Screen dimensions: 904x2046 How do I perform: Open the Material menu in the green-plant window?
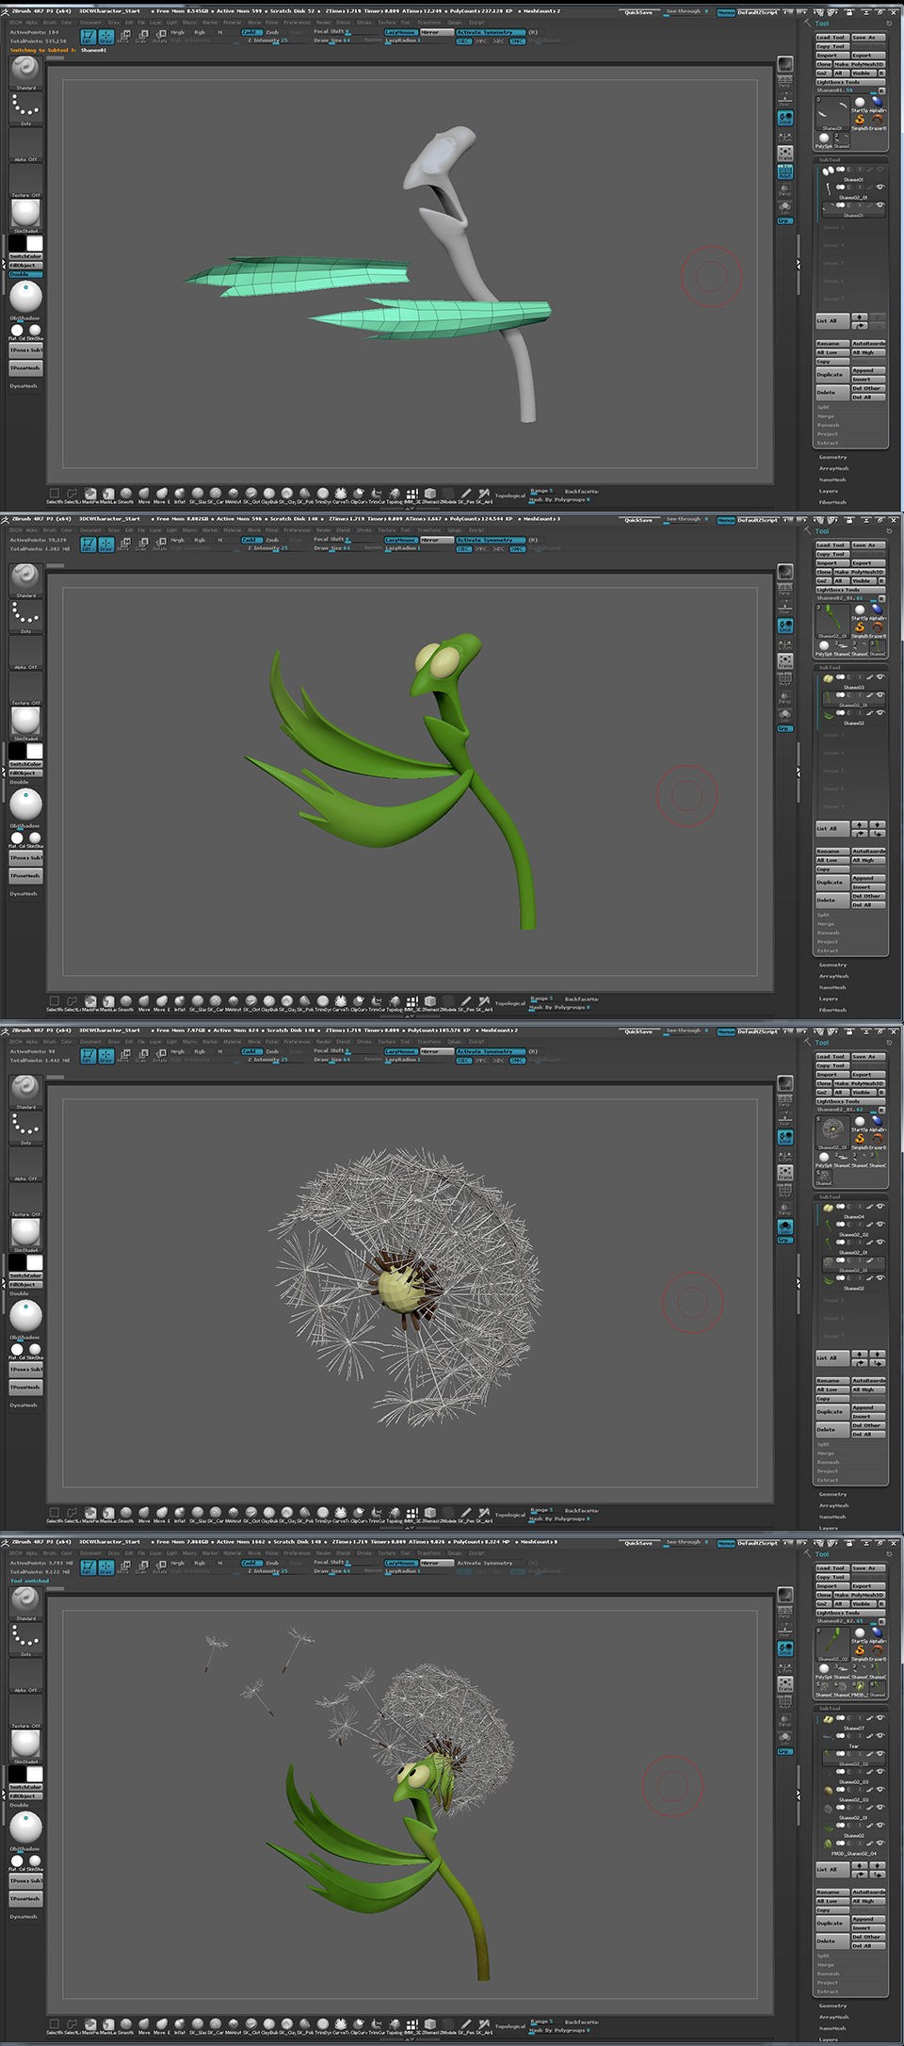click(232, 529)
